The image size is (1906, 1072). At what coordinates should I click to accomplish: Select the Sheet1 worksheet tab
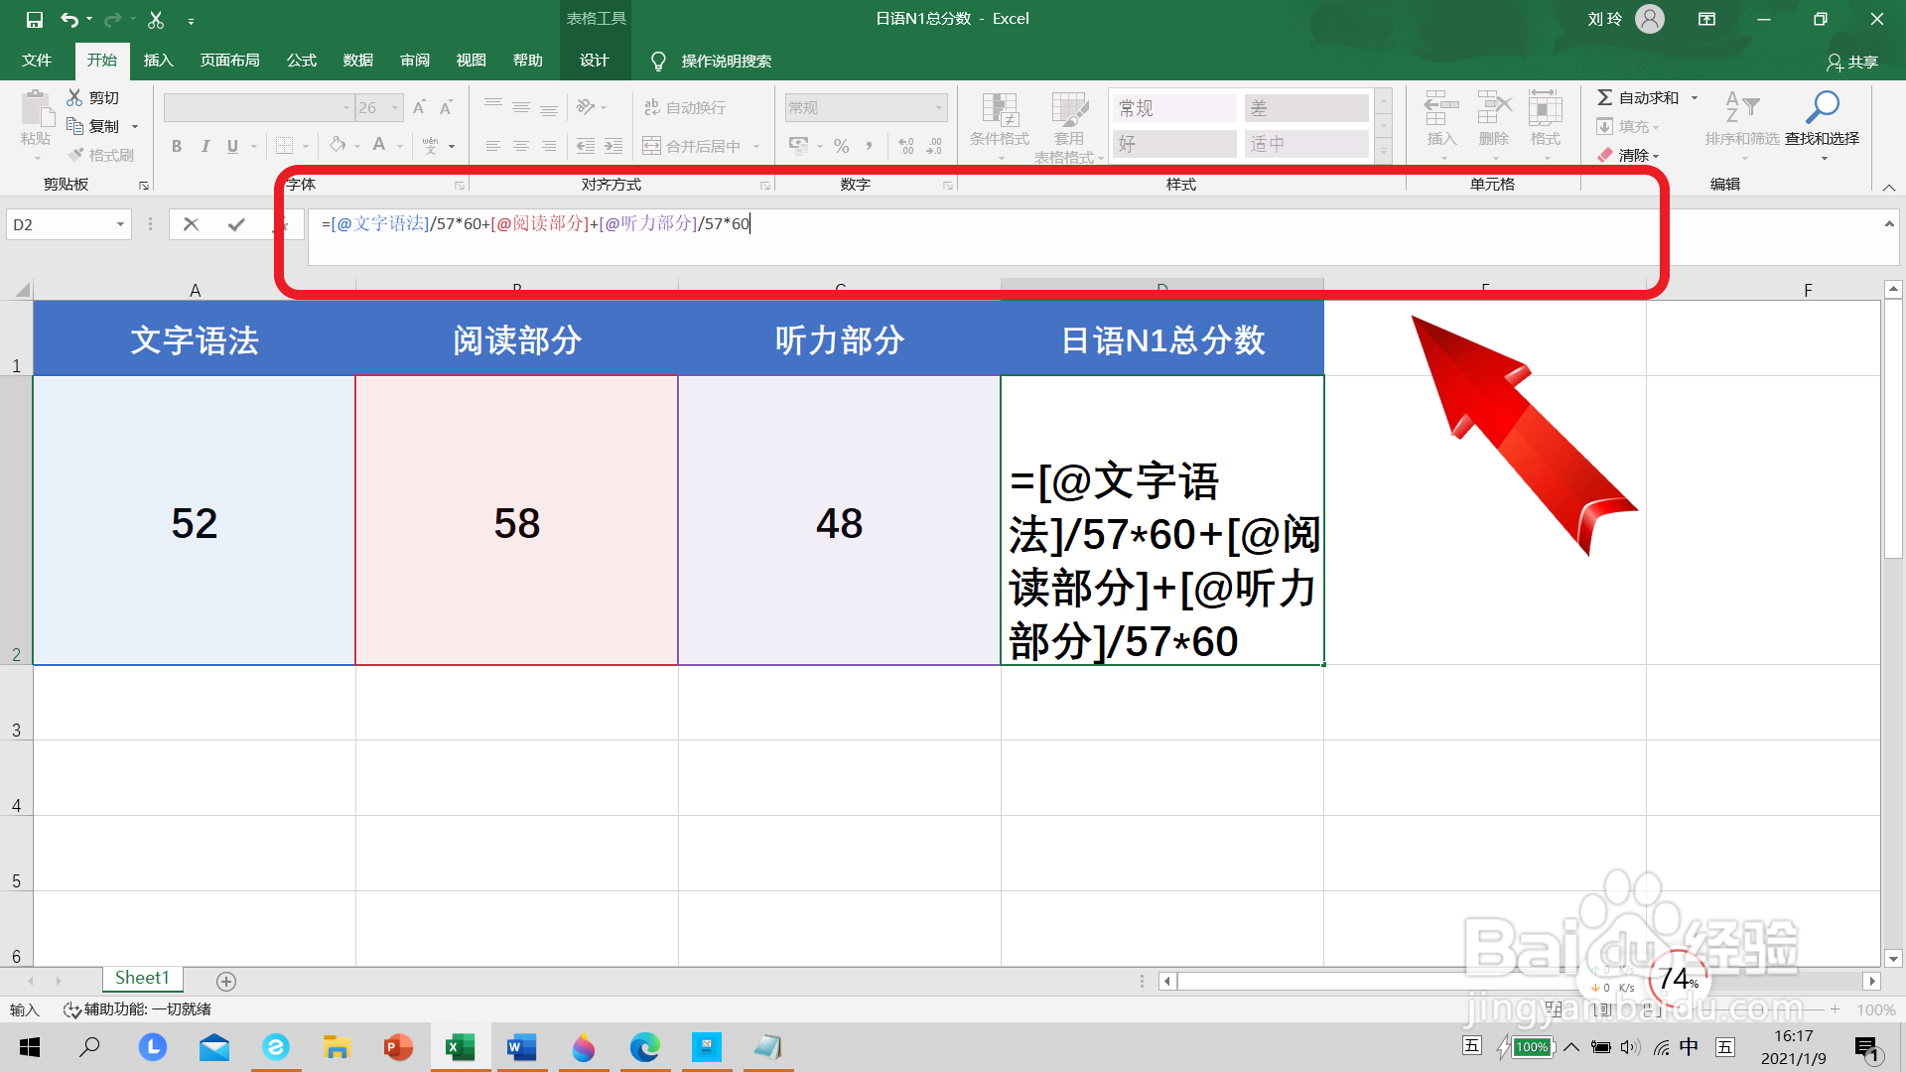142,978
